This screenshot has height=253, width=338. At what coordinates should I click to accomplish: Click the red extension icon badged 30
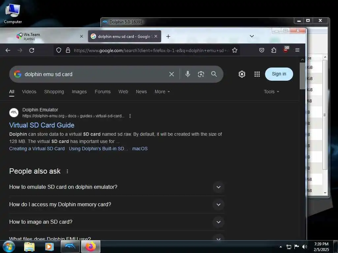[x=286, y=50]
